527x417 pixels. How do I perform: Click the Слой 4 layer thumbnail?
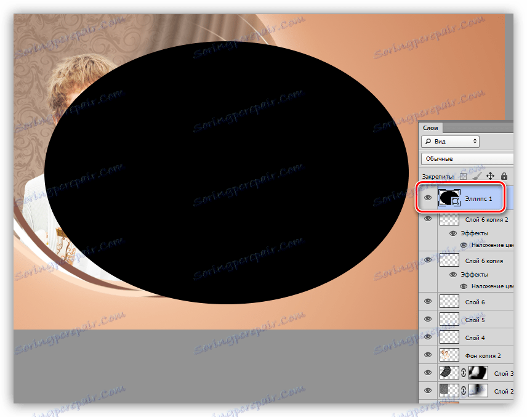(449, 337)
